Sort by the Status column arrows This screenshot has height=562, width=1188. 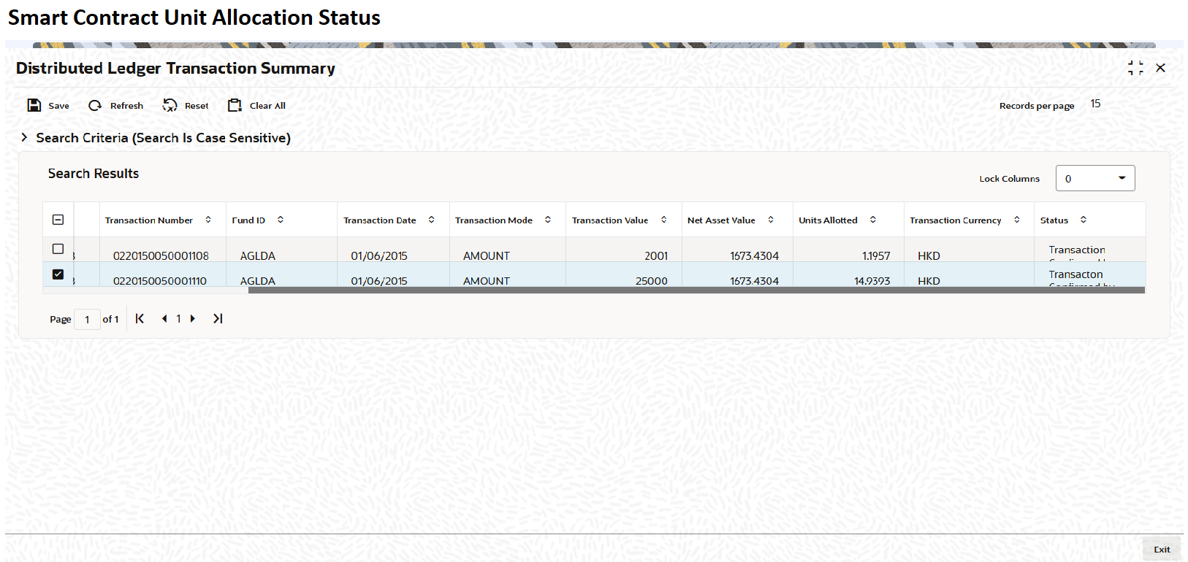[x=1084, y=220]
